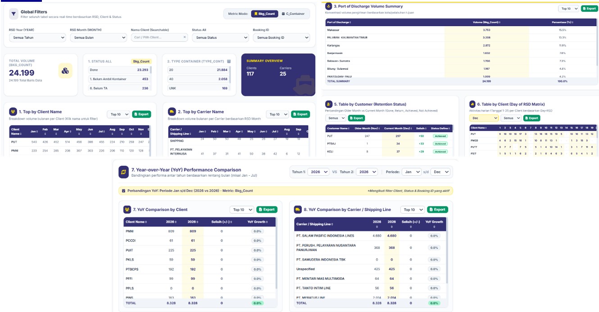Screen dimensions: 599x312
Task: Click the YoY Comparison by Carrier truck icon
Action: tap(298, 209)
